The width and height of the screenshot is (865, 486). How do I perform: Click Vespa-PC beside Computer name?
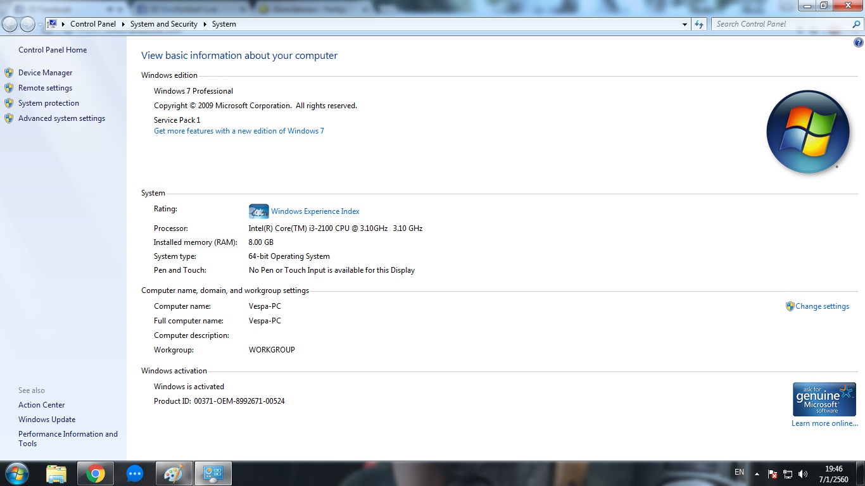coord(265,306)
